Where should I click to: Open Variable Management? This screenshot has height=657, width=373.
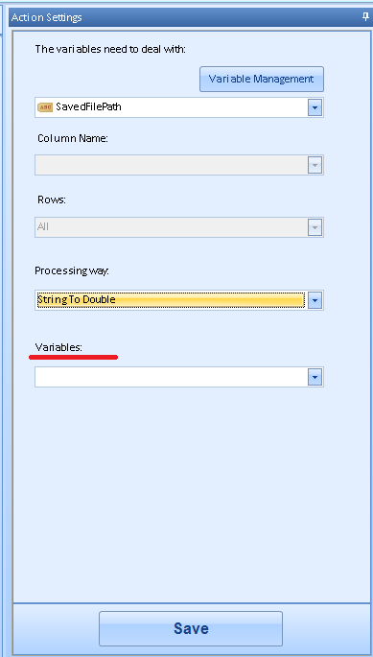pos(262,79)
